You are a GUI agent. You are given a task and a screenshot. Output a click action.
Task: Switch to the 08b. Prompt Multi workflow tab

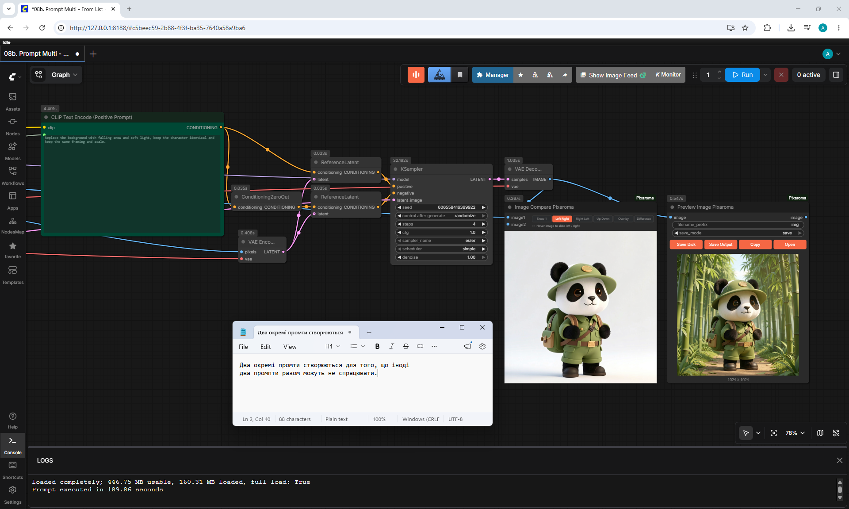[x=42, y=54]
